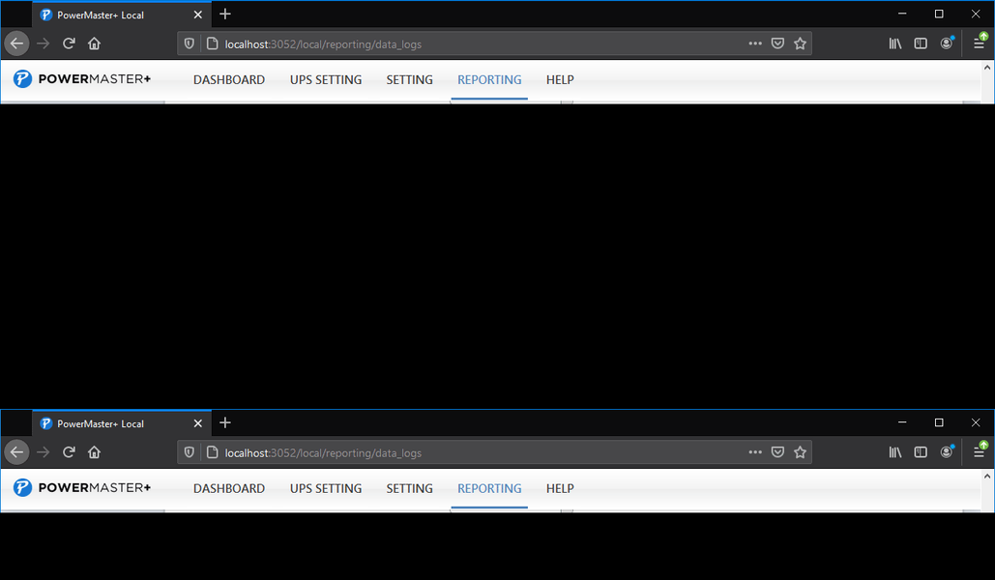Image resolution: width=995 pixels, height=580 pixels.
Task: Open tracking protection shield in lower window
Action: [x=190, y=452]
